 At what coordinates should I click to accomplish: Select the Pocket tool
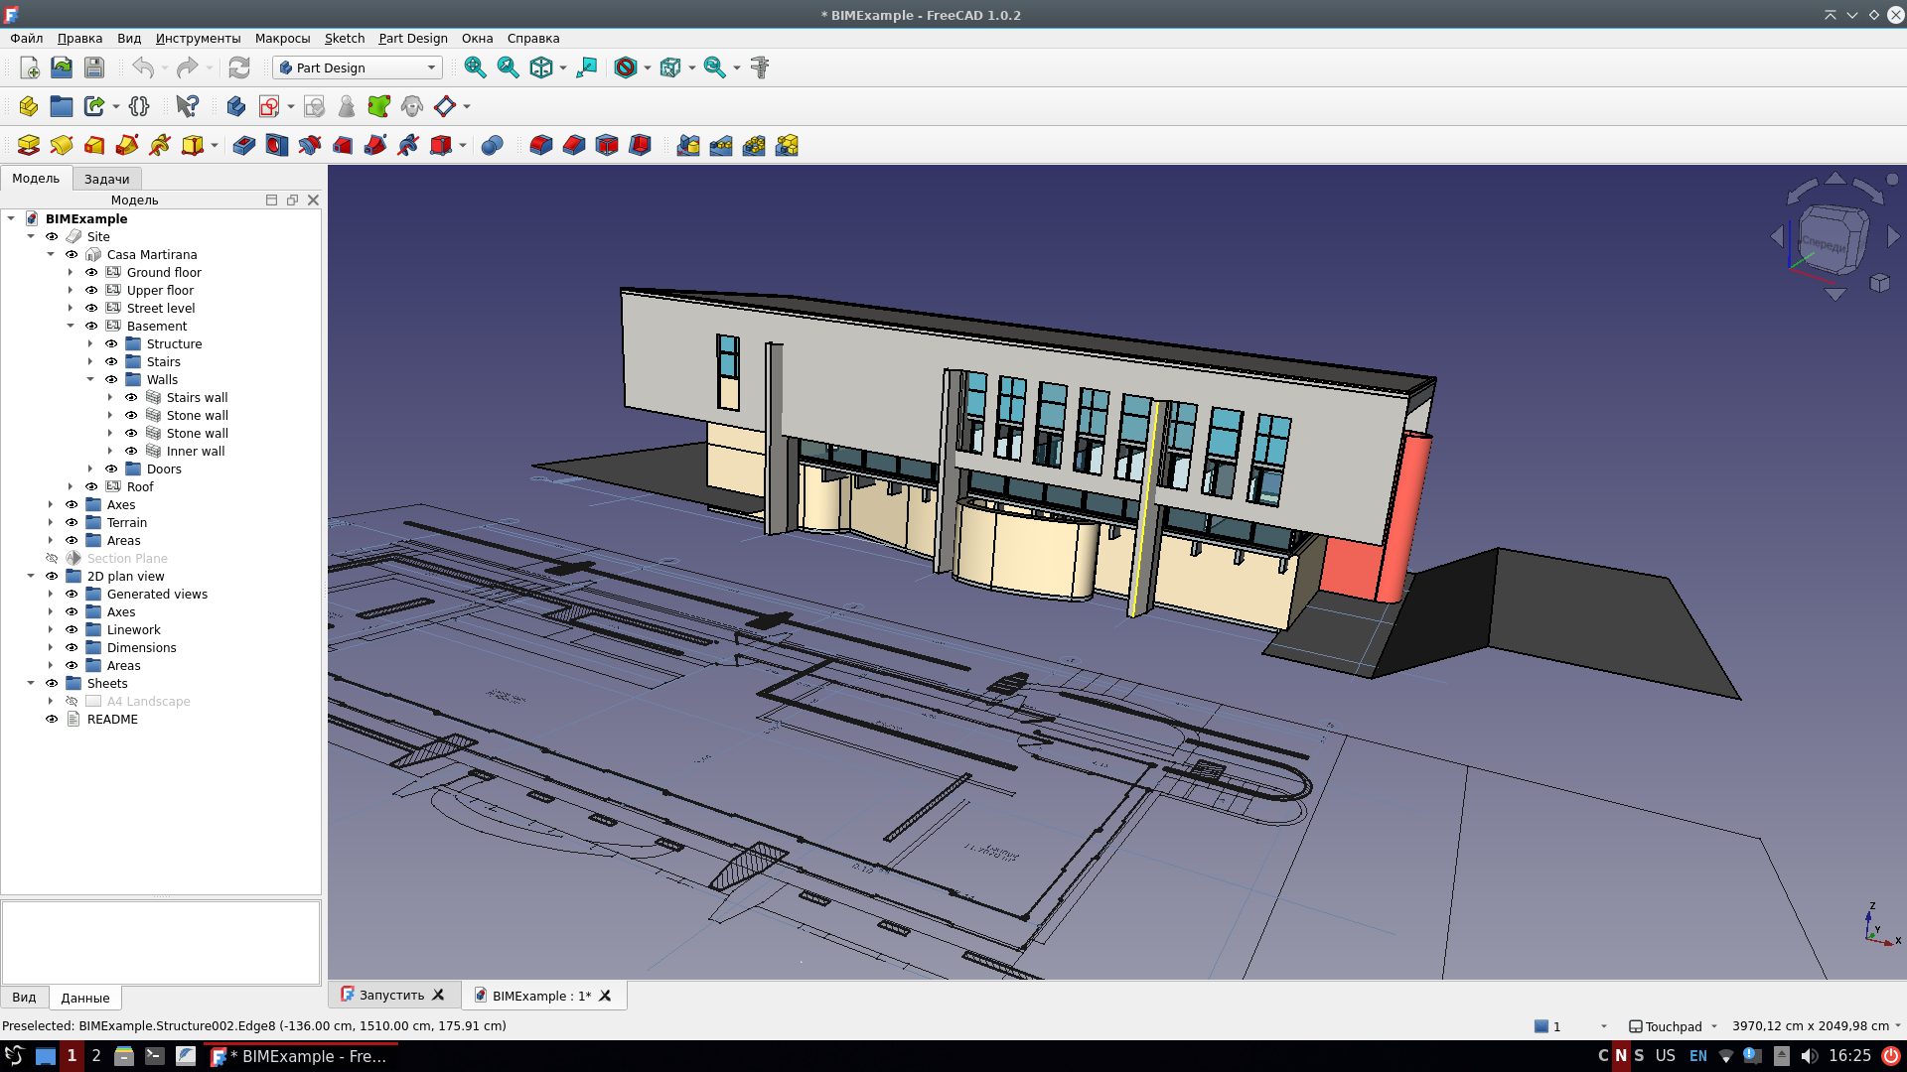pos(243,145)
